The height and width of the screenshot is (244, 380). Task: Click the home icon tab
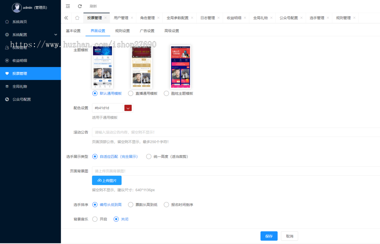77,18
